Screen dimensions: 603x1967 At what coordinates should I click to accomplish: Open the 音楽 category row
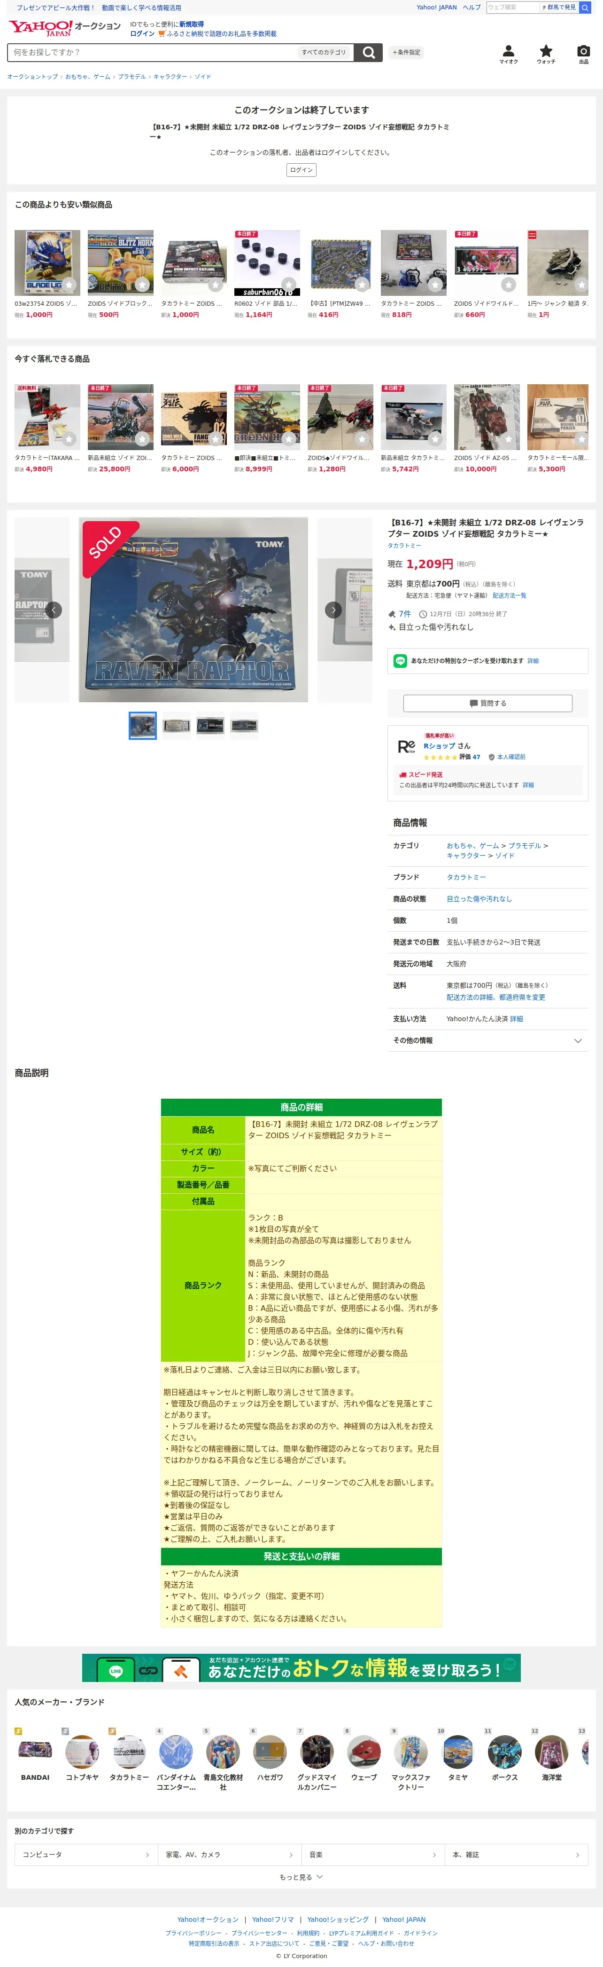(373, 1855)
